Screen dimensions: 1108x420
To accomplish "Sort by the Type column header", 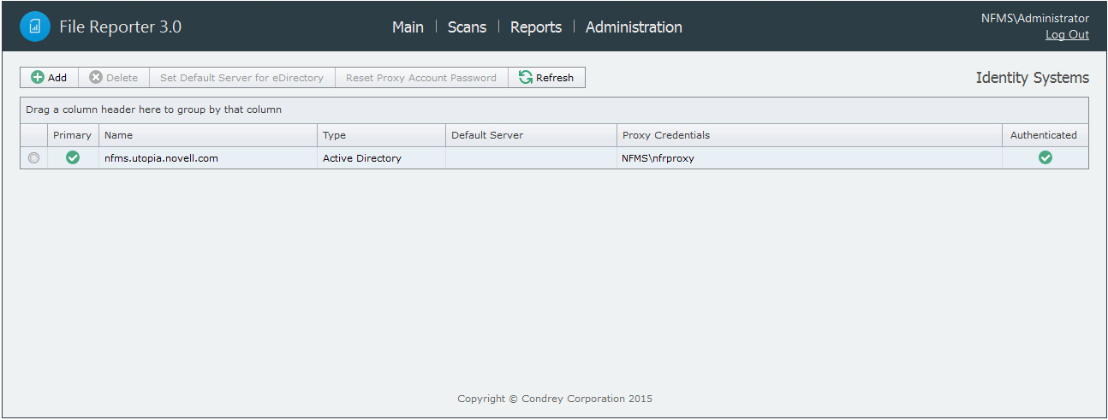I will click(334, 135).
